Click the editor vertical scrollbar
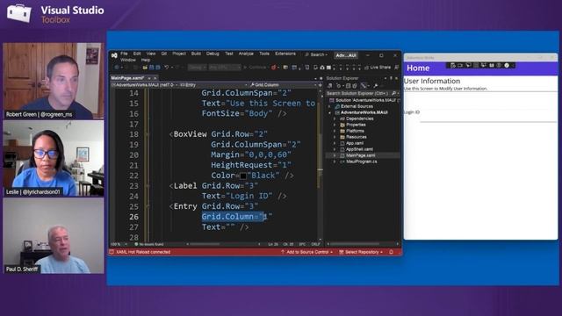Viewport: 562px width, 316px height. click(x=320, y=165)
